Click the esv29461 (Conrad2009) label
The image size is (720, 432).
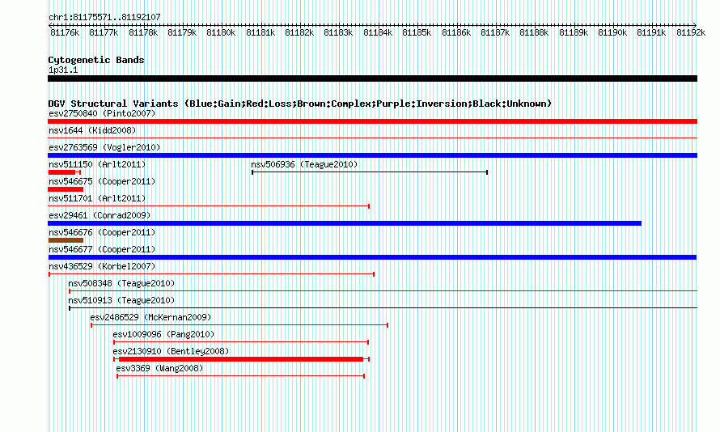(x=100, y=215)
